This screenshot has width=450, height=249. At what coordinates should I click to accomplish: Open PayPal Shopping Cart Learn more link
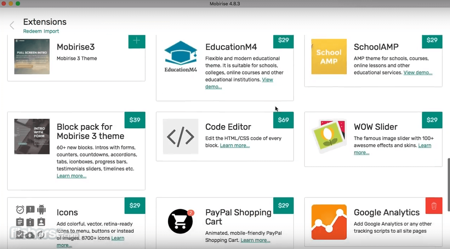coord(255,240)
